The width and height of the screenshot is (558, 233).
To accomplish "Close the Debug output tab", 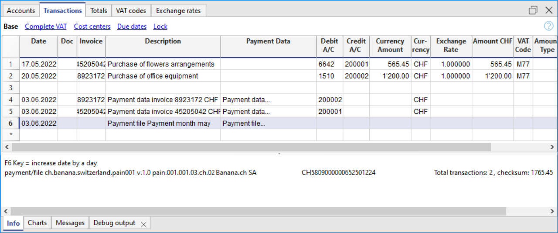I will tap(143, 224).
